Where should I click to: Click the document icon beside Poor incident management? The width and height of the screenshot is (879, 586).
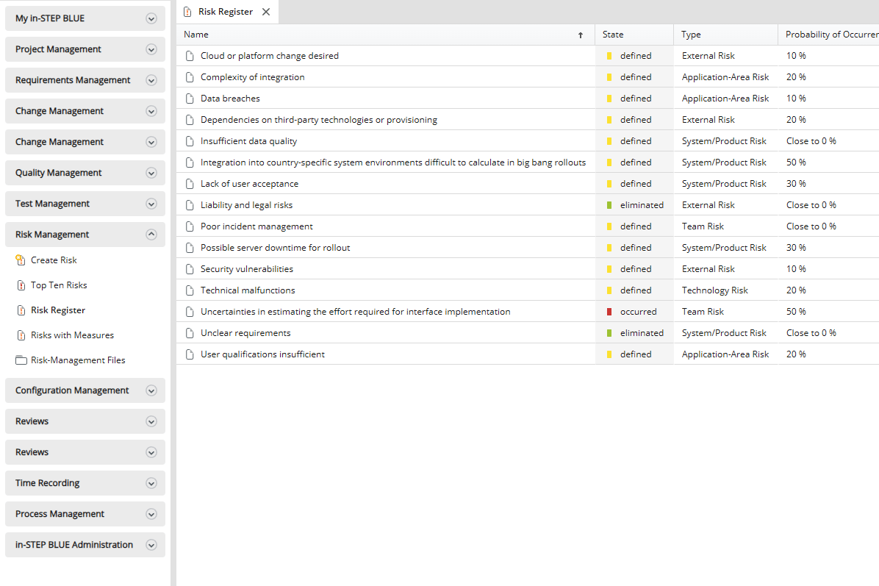tap(190, 226)
